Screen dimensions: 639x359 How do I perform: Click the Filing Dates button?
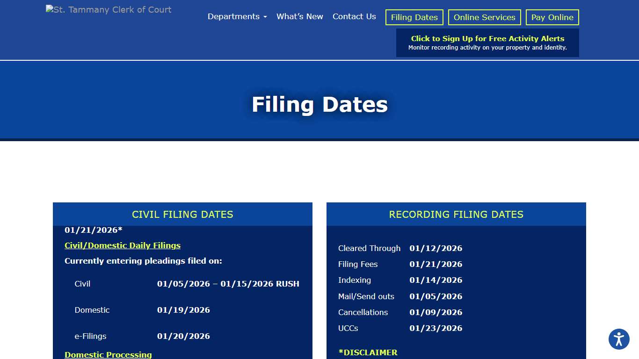(x=414, y=17)
